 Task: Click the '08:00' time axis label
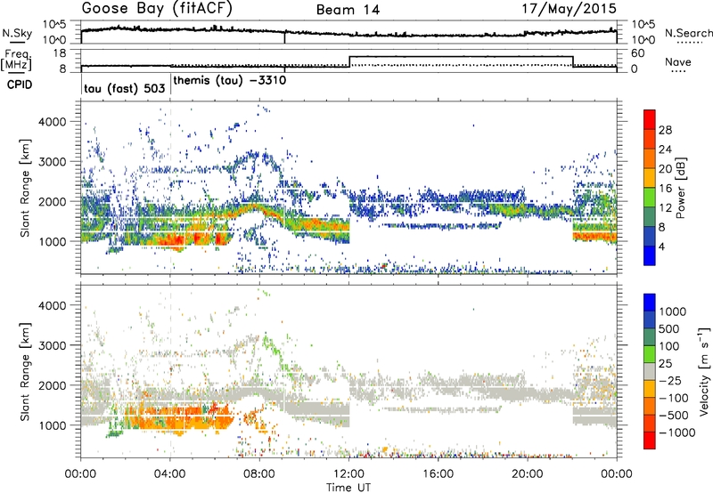coord(259,474)
